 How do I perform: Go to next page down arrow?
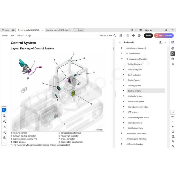pyautogui.click(x=173, y=126)
